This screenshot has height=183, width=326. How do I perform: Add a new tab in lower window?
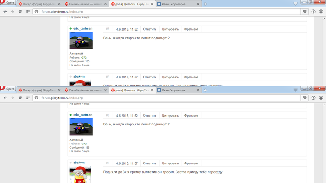click(205, 90)
